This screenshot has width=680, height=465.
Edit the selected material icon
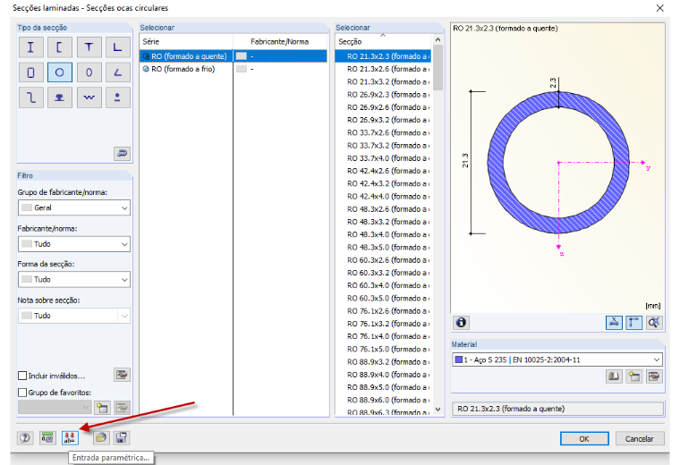[x=654, y=376]
